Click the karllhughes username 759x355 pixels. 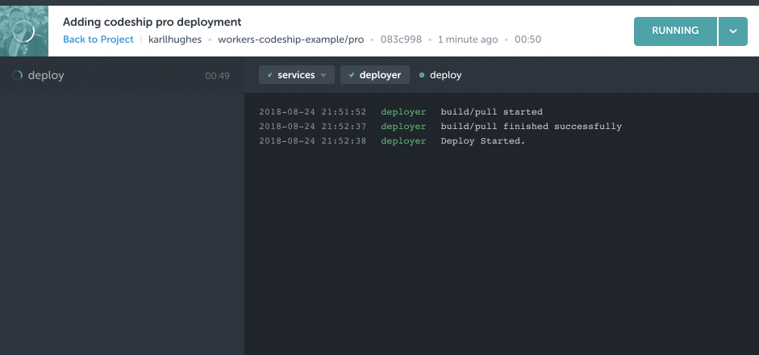[x=175, y=40]
